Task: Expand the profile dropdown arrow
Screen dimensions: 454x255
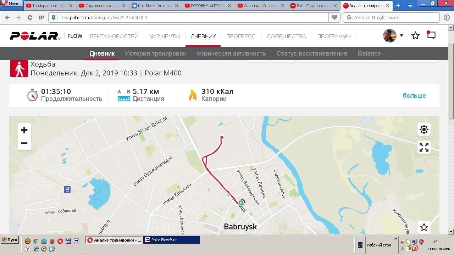Action: (x=402, y=35)
